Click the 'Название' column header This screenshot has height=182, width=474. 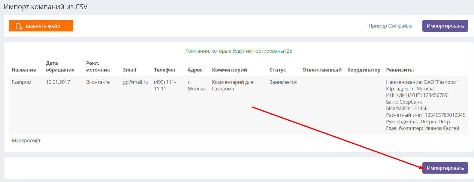24,70
